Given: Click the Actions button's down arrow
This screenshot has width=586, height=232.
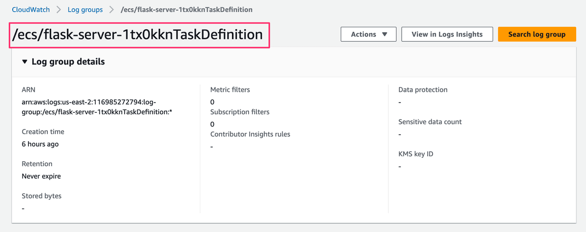Looking at the screenshot, I should [385, 34].
